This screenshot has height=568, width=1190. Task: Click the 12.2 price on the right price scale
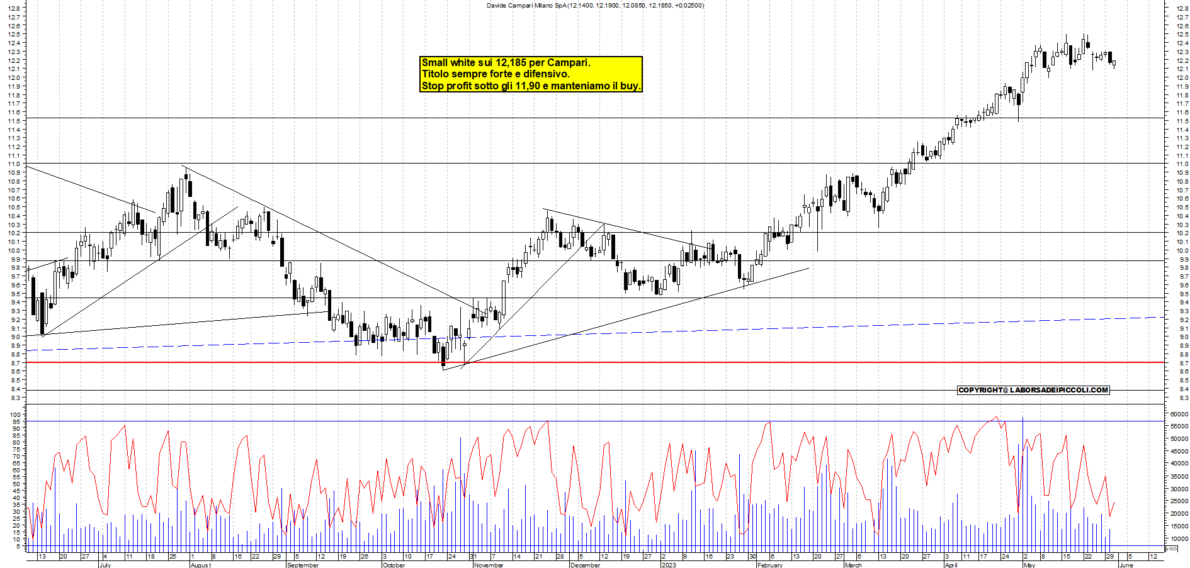click(1183, 60)
